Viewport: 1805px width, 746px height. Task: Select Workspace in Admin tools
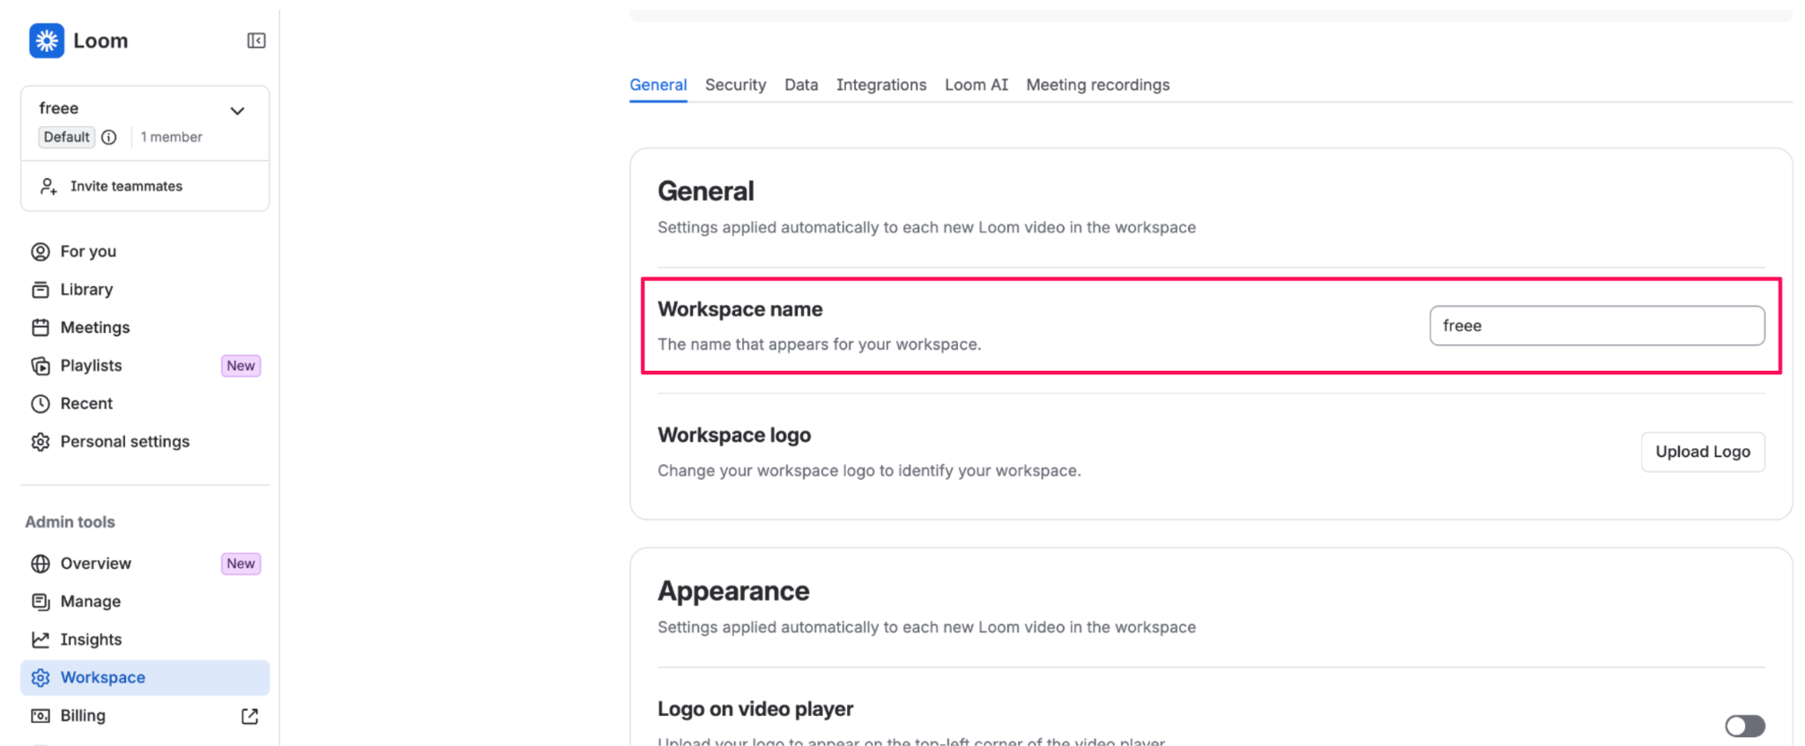click(145, 677)
